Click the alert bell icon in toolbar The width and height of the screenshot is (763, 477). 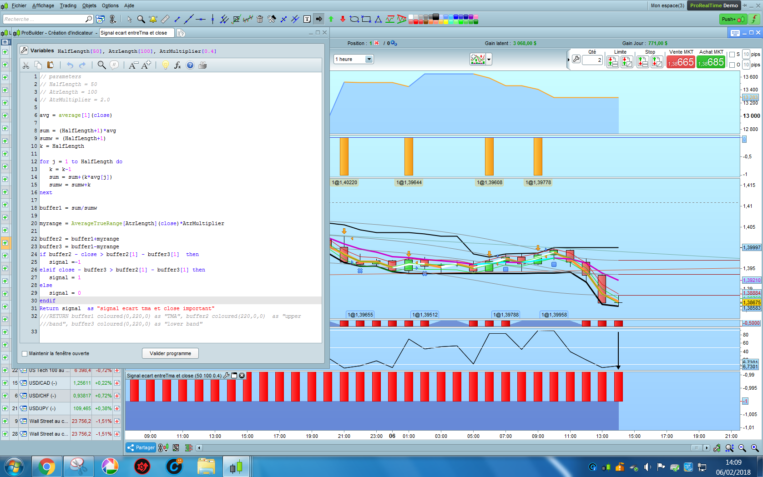click(153, 19)
